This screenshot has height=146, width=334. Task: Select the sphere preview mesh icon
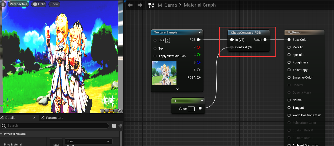pos(107,111)
